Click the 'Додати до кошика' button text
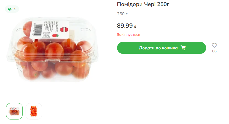229x124 pixels. click(158, 48)
